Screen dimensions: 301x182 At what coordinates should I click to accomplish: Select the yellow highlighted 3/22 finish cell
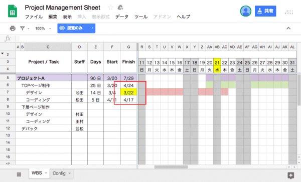[128, 92]
